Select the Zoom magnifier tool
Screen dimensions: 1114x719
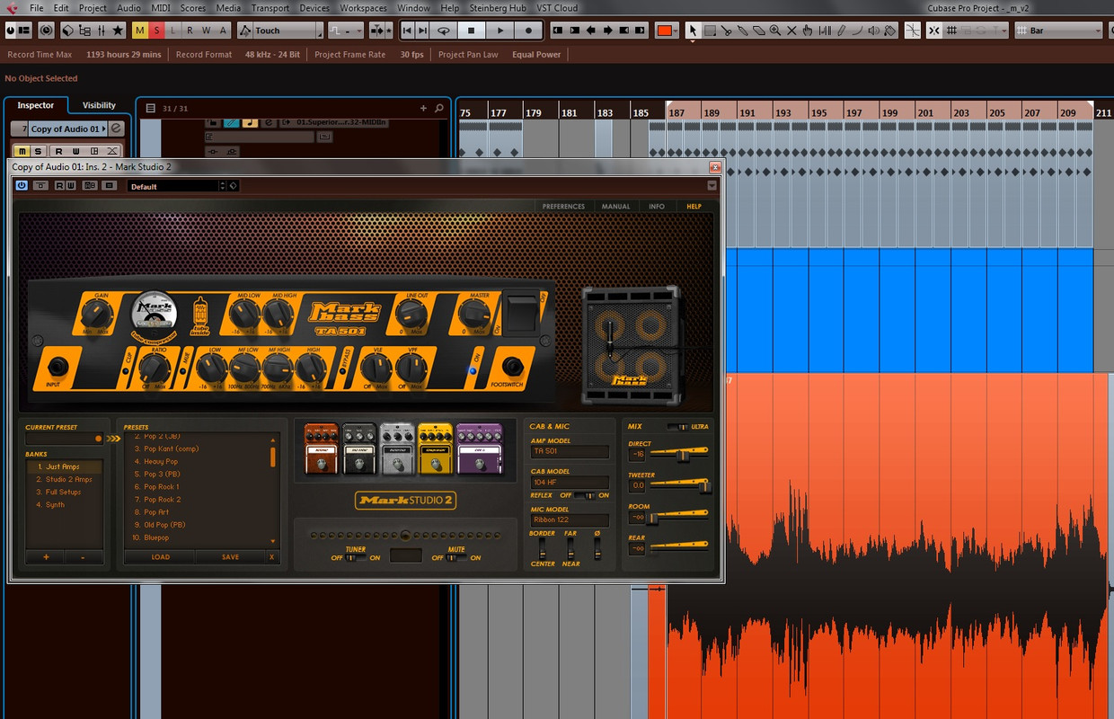(775, 31)
